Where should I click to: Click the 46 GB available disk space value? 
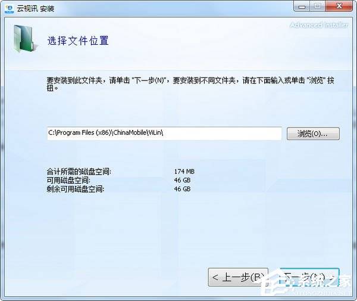coord(182,180)
